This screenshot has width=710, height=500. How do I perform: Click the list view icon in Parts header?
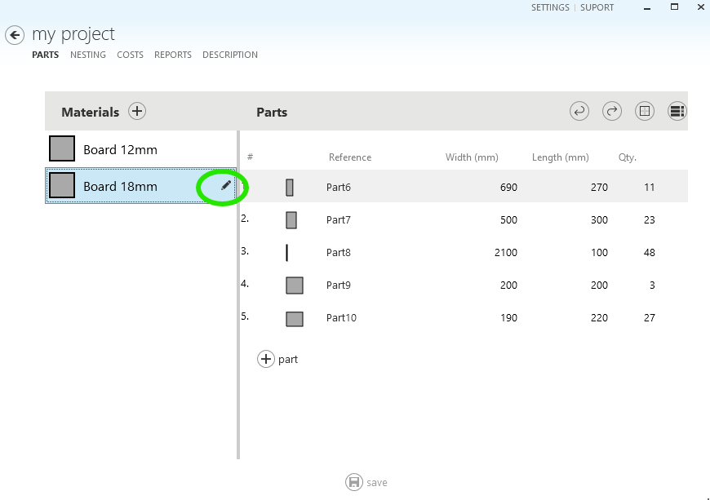[677, 112]
